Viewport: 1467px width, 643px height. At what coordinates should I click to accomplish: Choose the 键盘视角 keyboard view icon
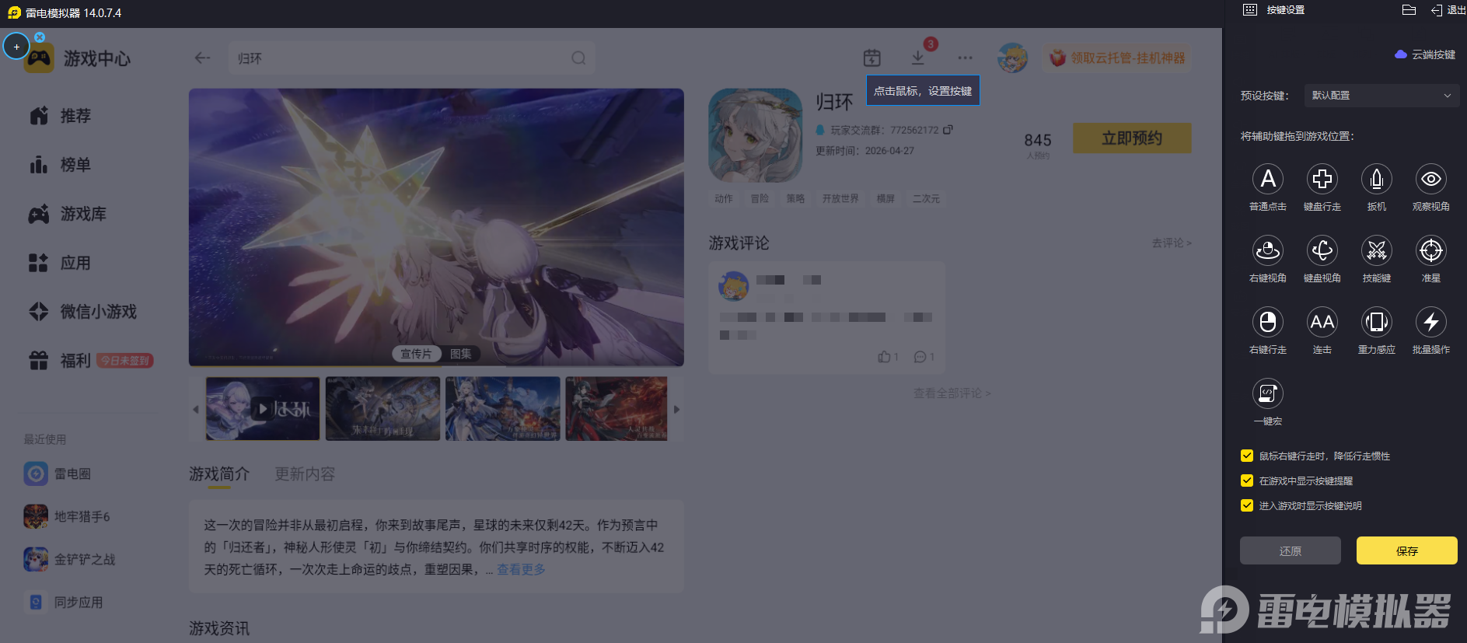tap(1322, 251)
